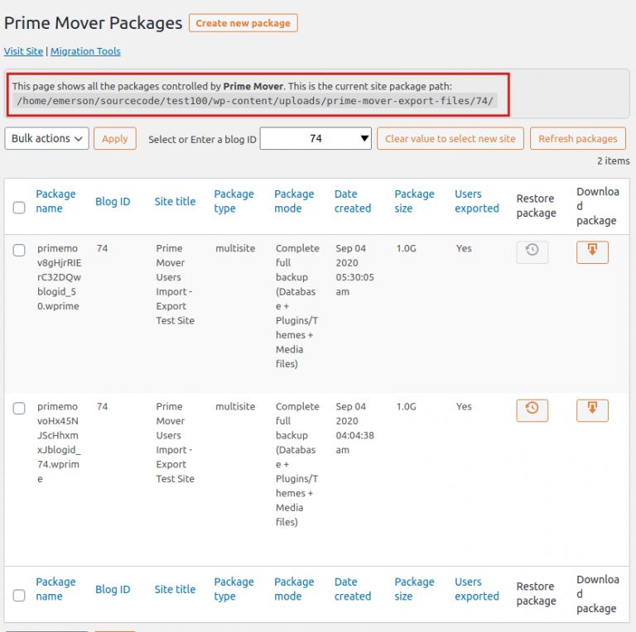Sort by Blog ID in header
Image resolution: width=636 pixels, height=632 pixels.
(x=113, y=201)
